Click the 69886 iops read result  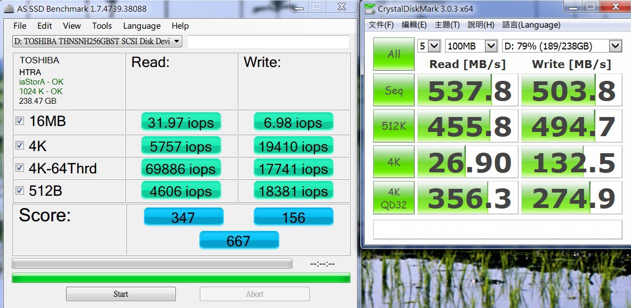click(x=181, y=168)
